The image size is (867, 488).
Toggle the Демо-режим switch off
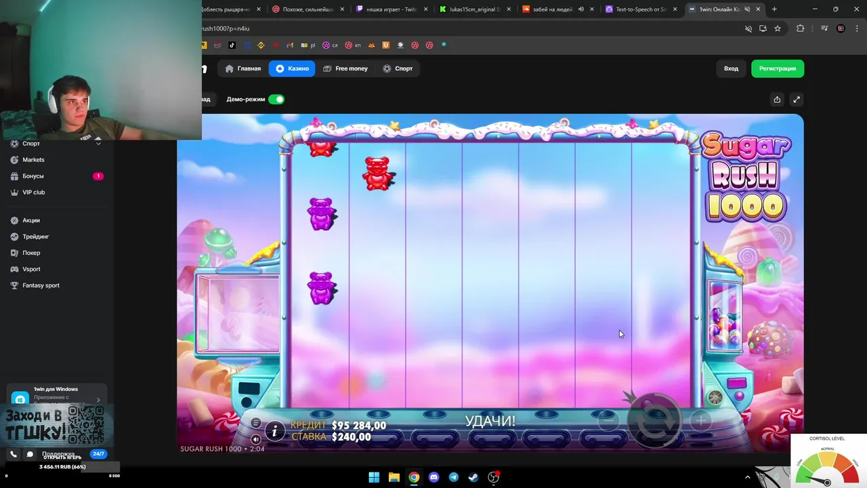click(276, 99)
